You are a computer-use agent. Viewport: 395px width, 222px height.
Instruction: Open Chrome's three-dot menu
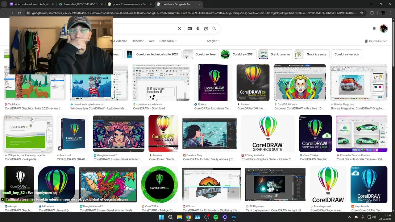(390, 13)
